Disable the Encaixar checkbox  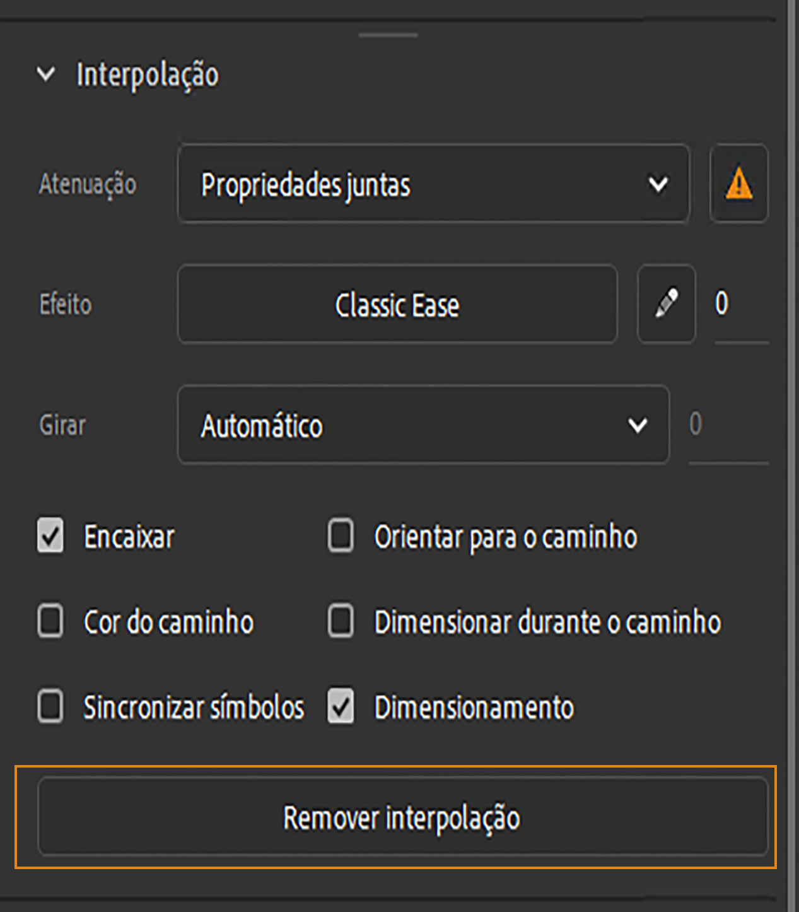tap(50, 536)
